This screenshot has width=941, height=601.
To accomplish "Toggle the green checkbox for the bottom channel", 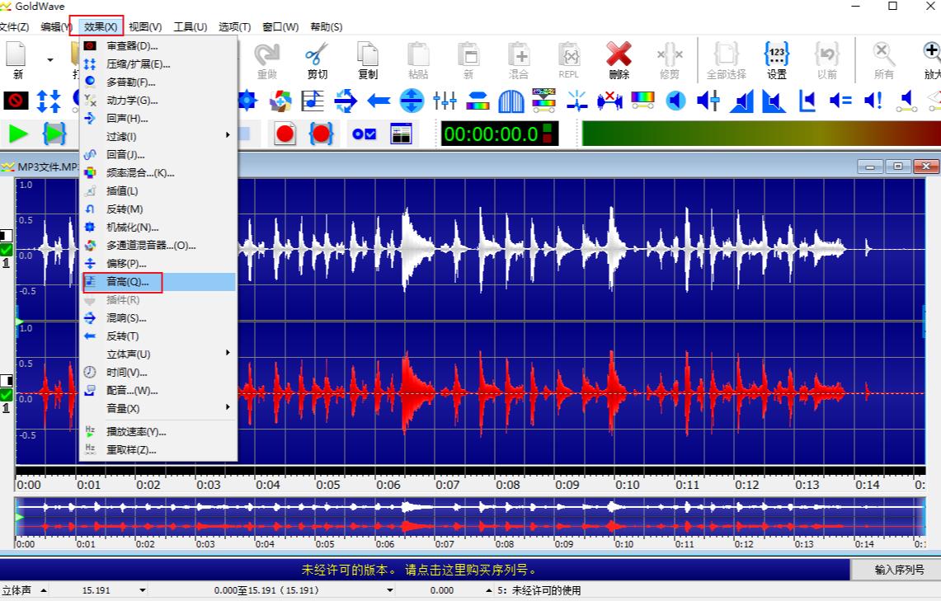I will [x=7, y=394].
